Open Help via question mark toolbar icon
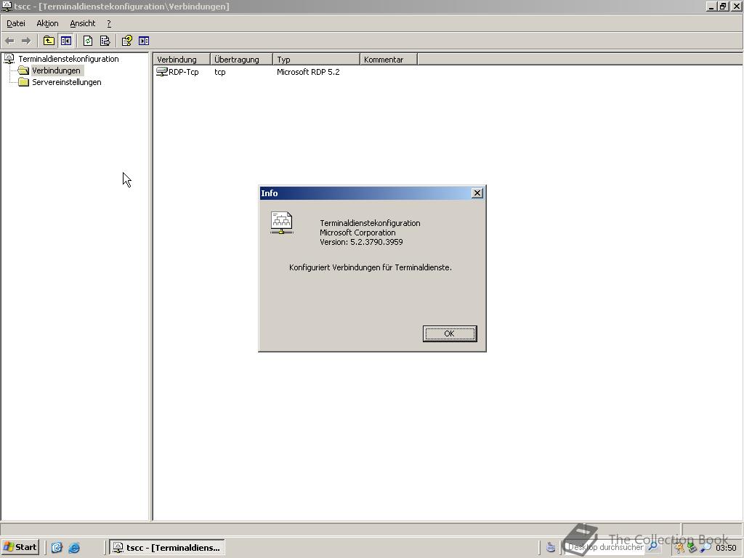The width and height of the screenshot is (744, 558). tap(126, 41)
